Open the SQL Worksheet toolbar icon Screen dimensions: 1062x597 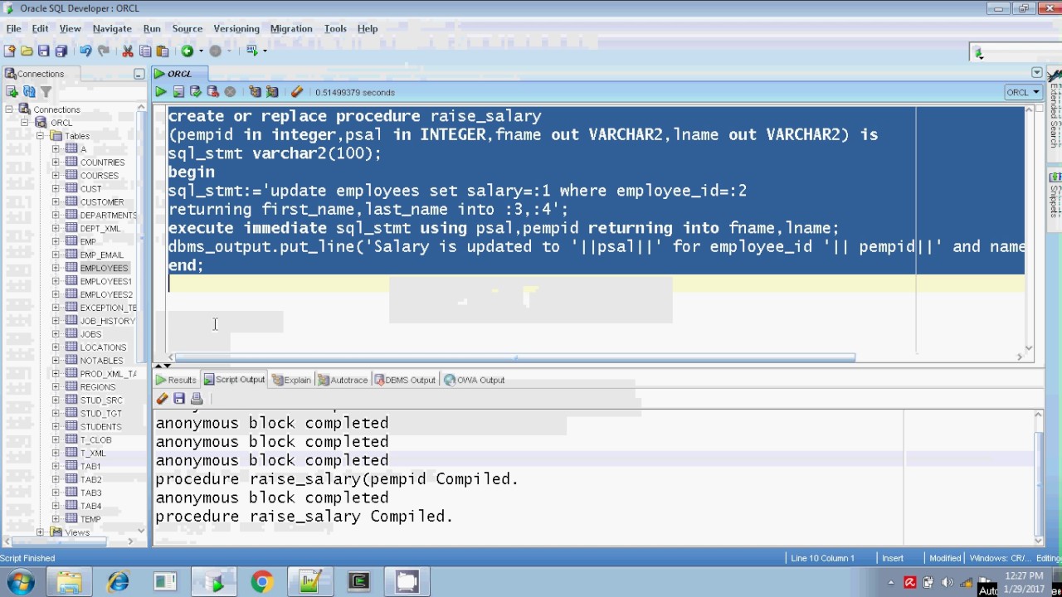(252, 51)
